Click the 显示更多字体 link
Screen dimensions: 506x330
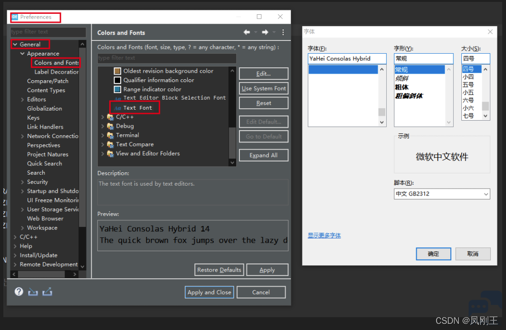point(325,236)
